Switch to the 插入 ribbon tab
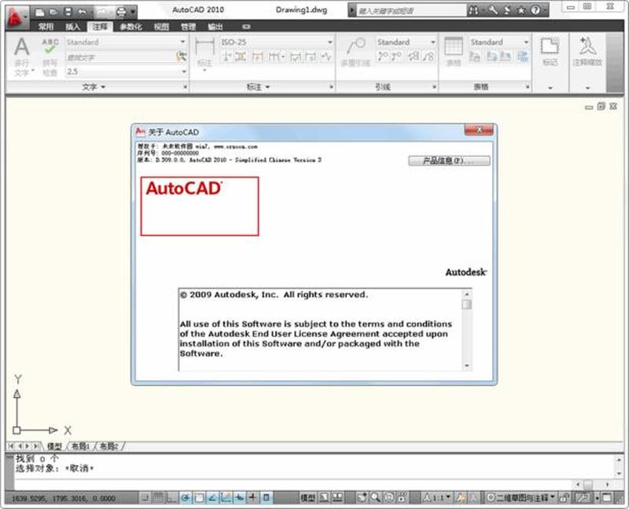 (73, 27)
